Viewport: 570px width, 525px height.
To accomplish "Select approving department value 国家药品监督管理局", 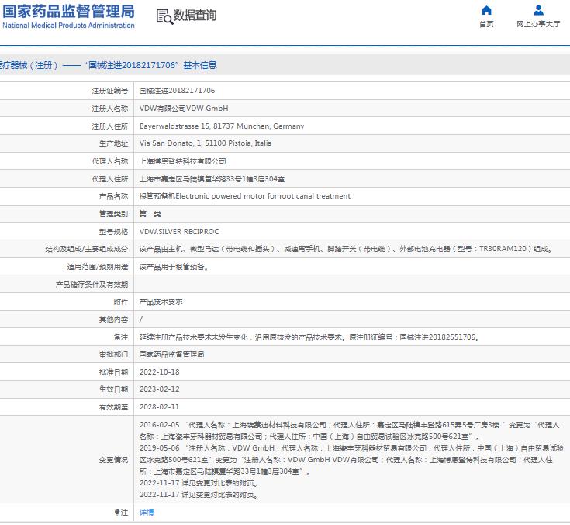I will coord(171,354).
